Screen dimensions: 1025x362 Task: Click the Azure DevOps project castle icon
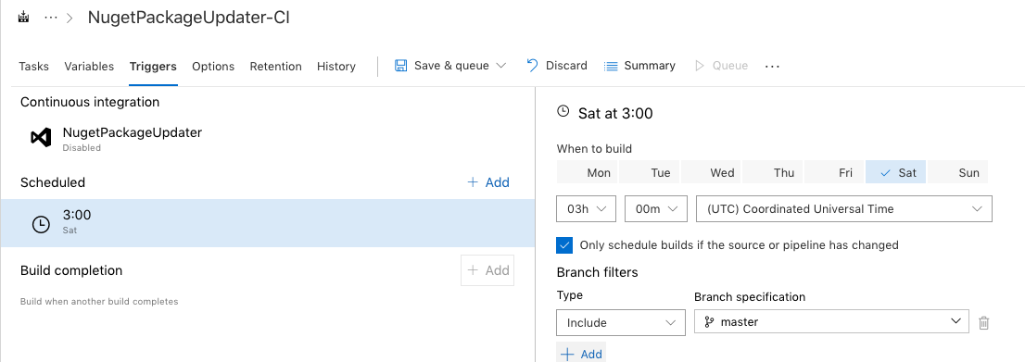point(24,17)
